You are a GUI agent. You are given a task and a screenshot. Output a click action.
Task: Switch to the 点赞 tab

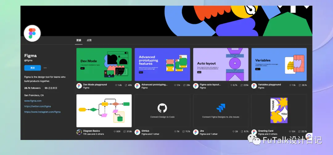[89, 40]
